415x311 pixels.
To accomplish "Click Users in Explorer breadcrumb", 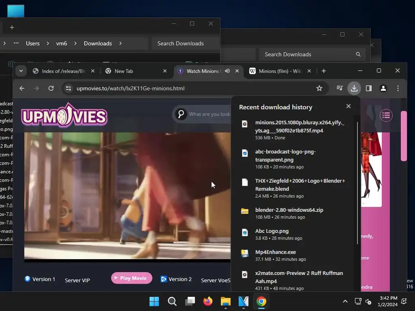I will click(x=33, y=43).
